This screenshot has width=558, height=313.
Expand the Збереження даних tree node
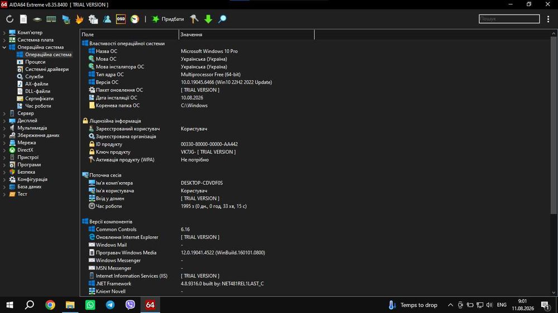pyautogui.click(x=4, y=135)
